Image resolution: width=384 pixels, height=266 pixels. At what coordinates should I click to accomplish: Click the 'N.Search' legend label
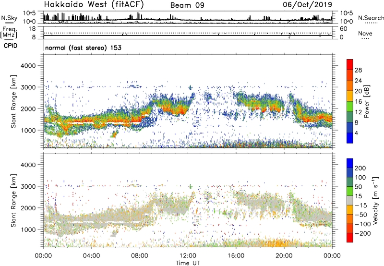pos(371,18)
